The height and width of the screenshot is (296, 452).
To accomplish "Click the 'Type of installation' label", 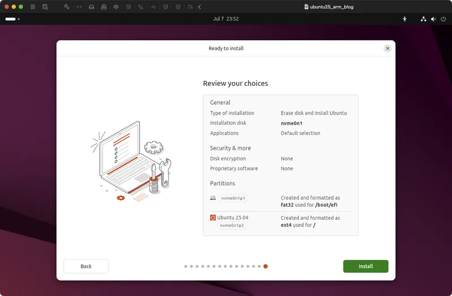I will point(232,113).
